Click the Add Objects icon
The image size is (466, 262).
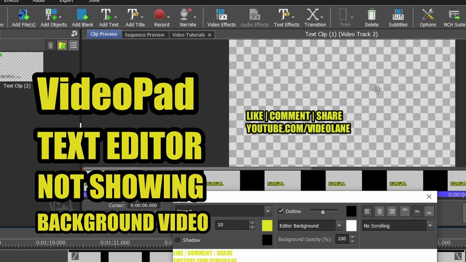[51, 15]
